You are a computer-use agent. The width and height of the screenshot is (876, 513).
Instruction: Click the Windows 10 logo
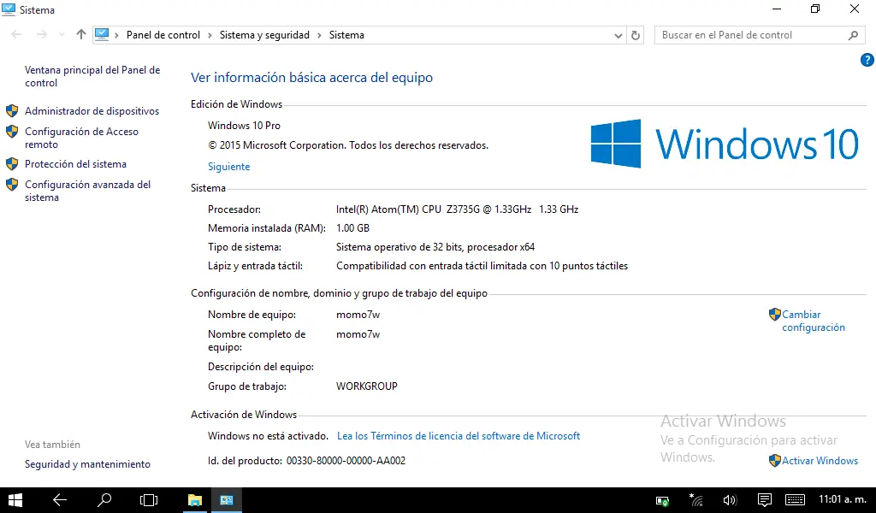(x=724, y=144)
